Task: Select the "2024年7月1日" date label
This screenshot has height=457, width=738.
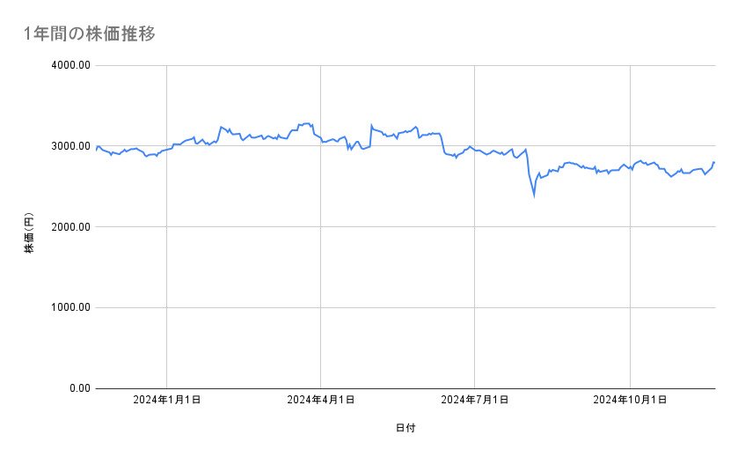Action: [x=475, y=401]
